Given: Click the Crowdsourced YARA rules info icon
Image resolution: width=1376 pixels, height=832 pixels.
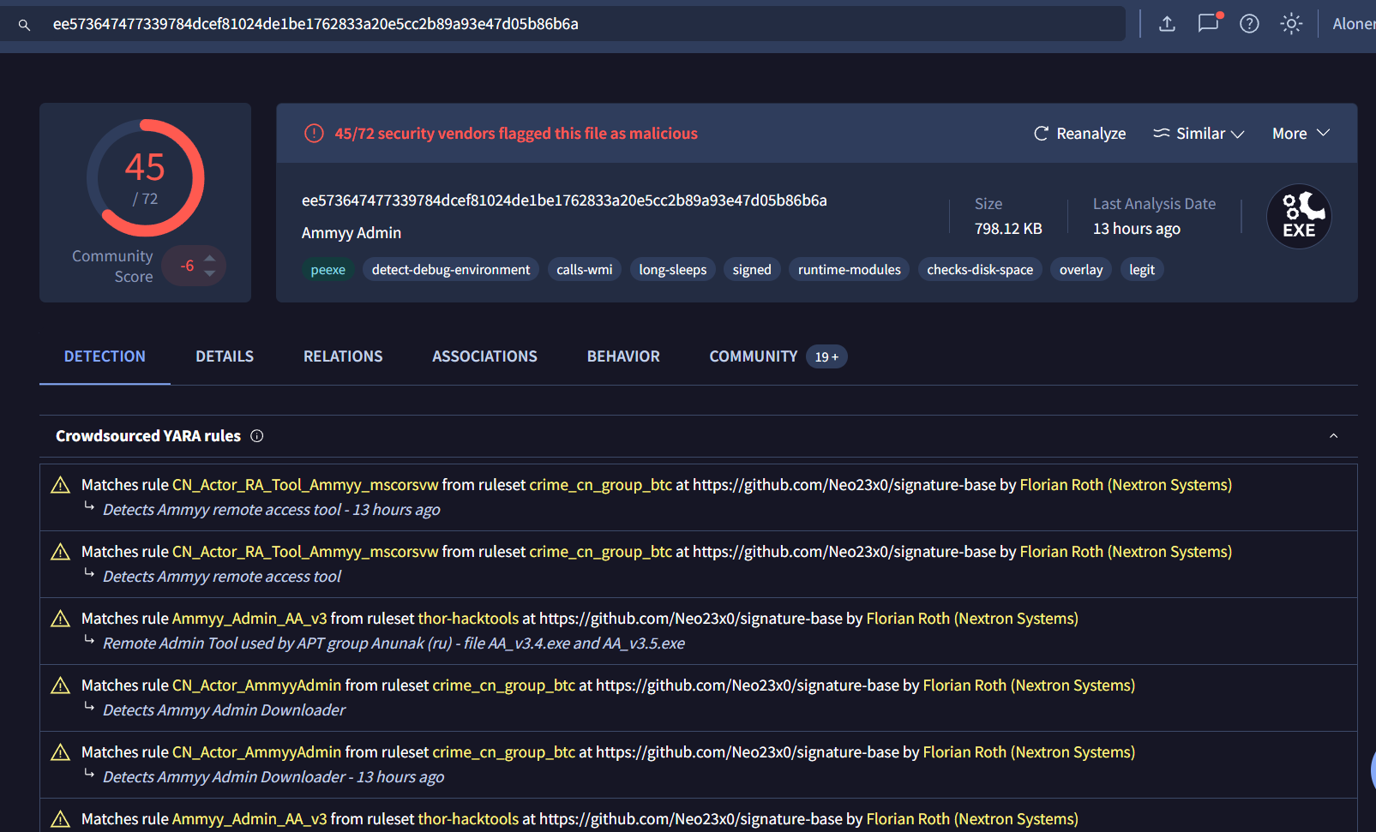Looking at the screenshot, I should (x=256, y=436).
